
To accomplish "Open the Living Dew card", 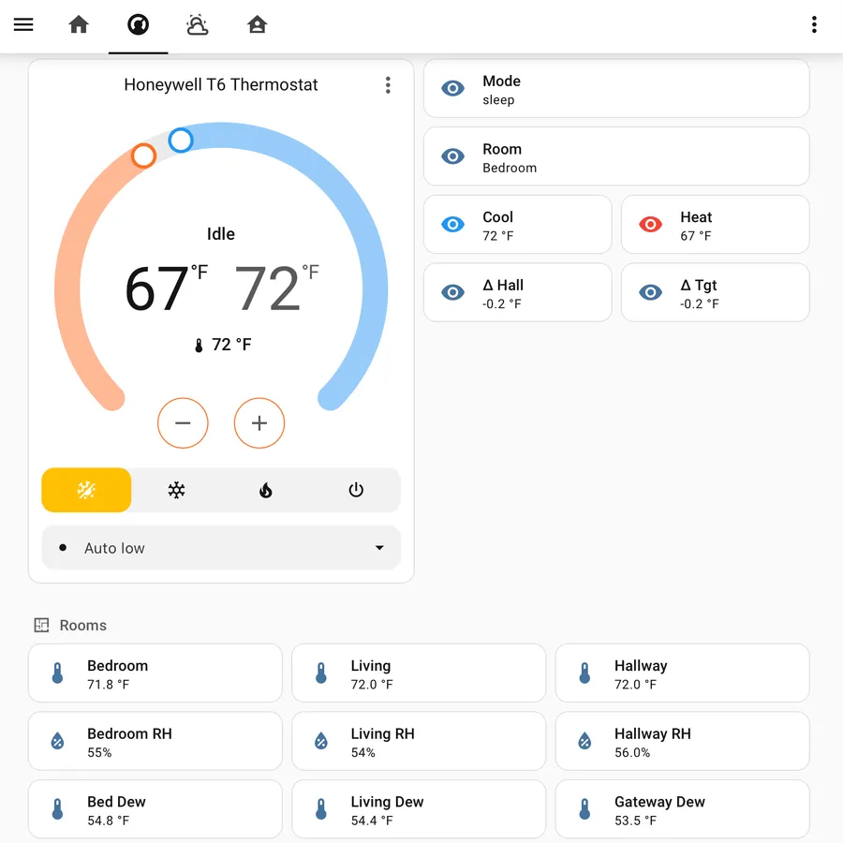I will (x=419, y=809).
